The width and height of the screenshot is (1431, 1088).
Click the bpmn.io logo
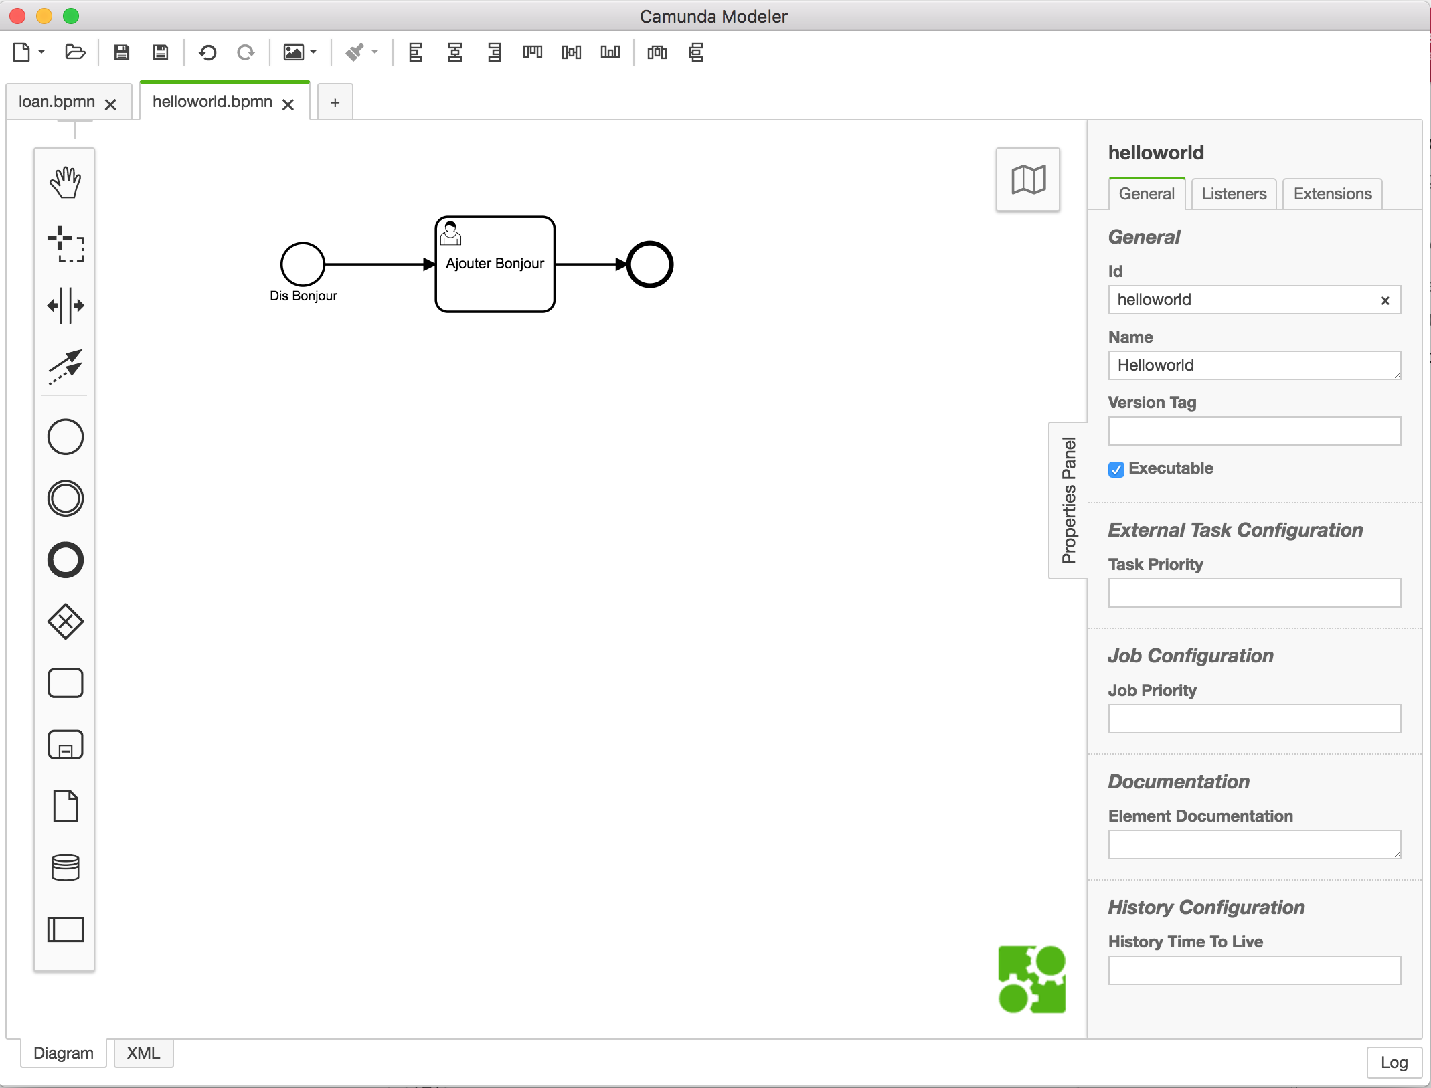(x=1031, y=979)
